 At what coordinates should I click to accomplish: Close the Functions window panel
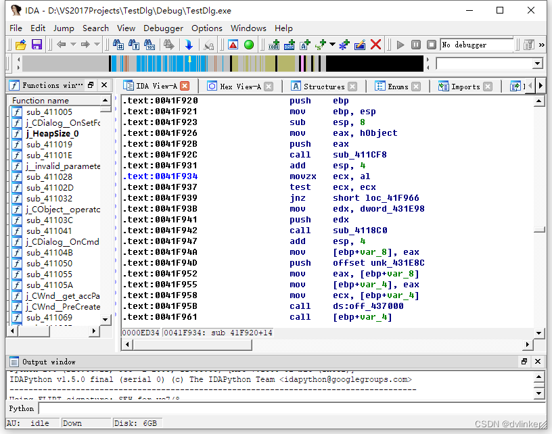tap(104, 85)
